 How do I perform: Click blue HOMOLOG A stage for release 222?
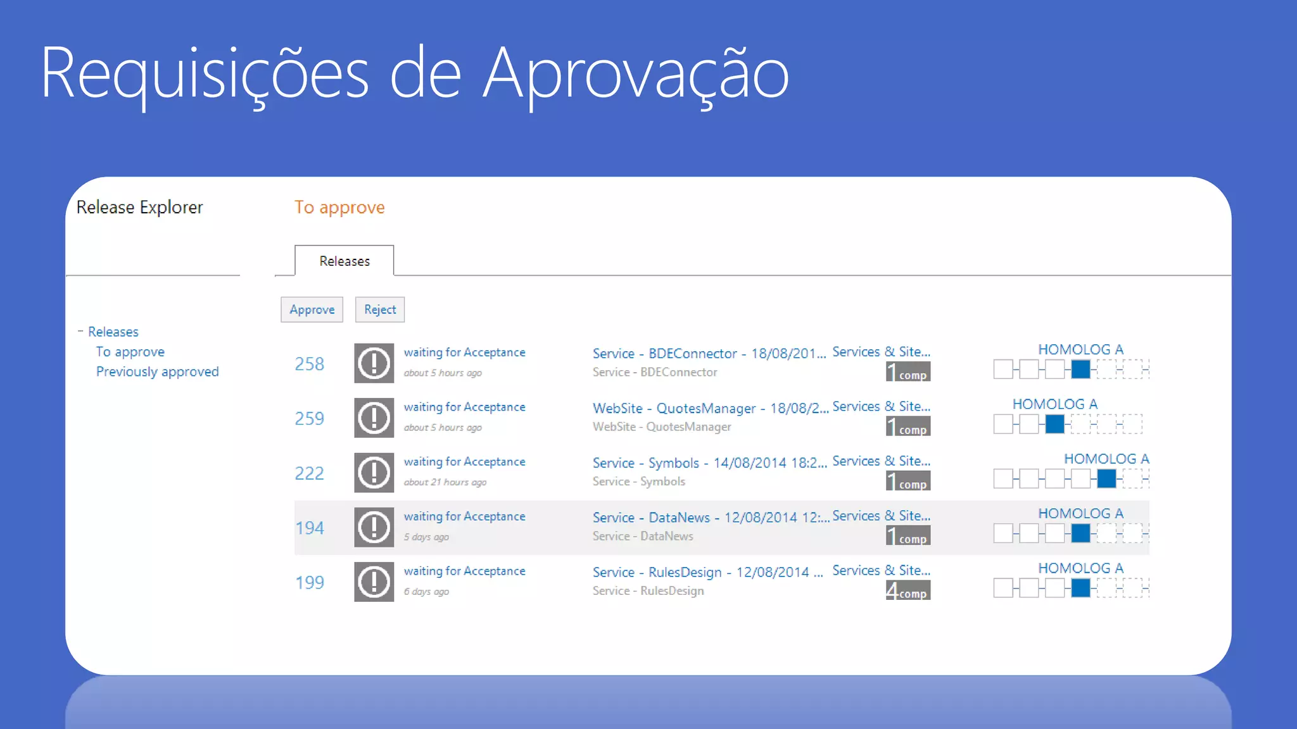1106,479
